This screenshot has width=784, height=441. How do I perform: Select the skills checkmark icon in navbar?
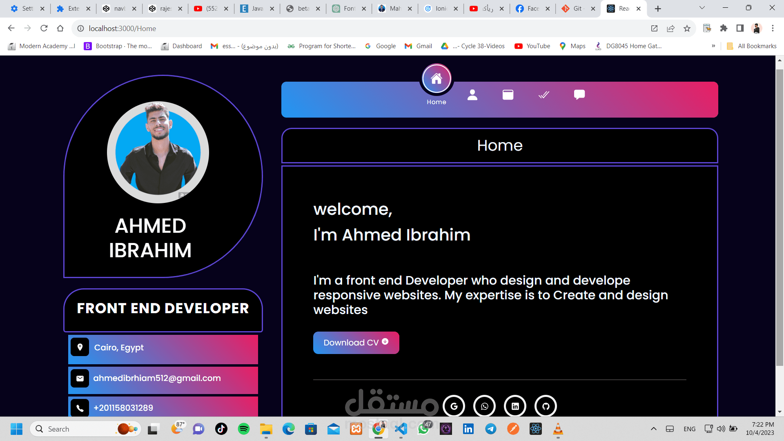coord(543,95)
